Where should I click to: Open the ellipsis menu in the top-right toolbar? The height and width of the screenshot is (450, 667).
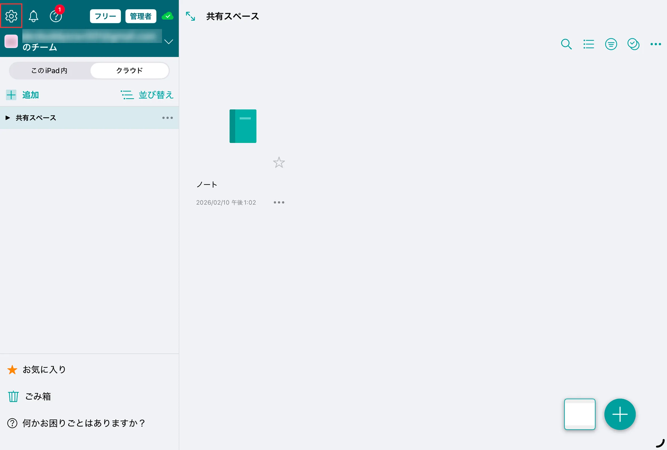pyautogui.click(x=656, y=44)
